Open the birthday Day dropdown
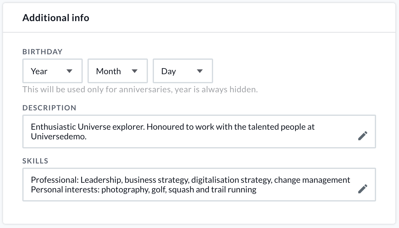 pyautogui.click(x=183, y=71)
